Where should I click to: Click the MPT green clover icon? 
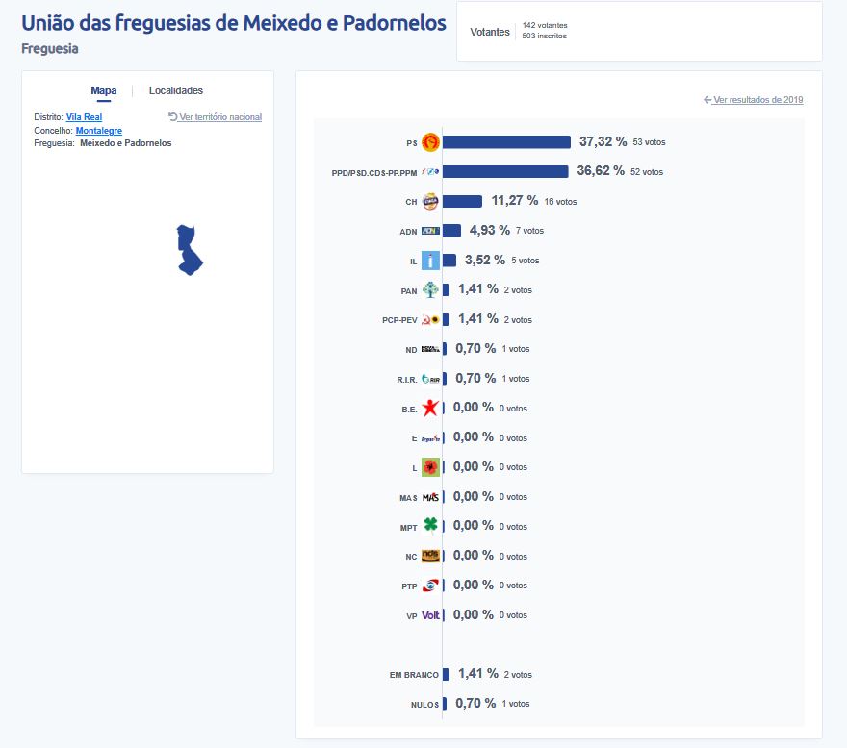430,524
